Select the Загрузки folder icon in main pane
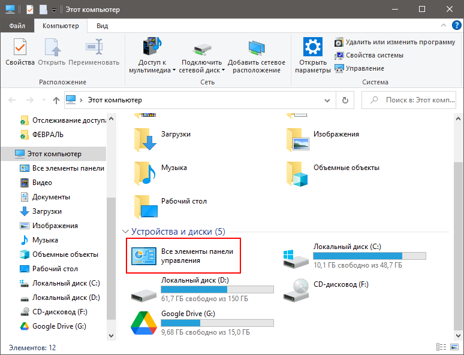Screen dimensions: 464x355 [145, 139]
